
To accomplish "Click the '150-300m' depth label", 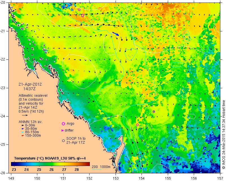I will coord(33,135).
